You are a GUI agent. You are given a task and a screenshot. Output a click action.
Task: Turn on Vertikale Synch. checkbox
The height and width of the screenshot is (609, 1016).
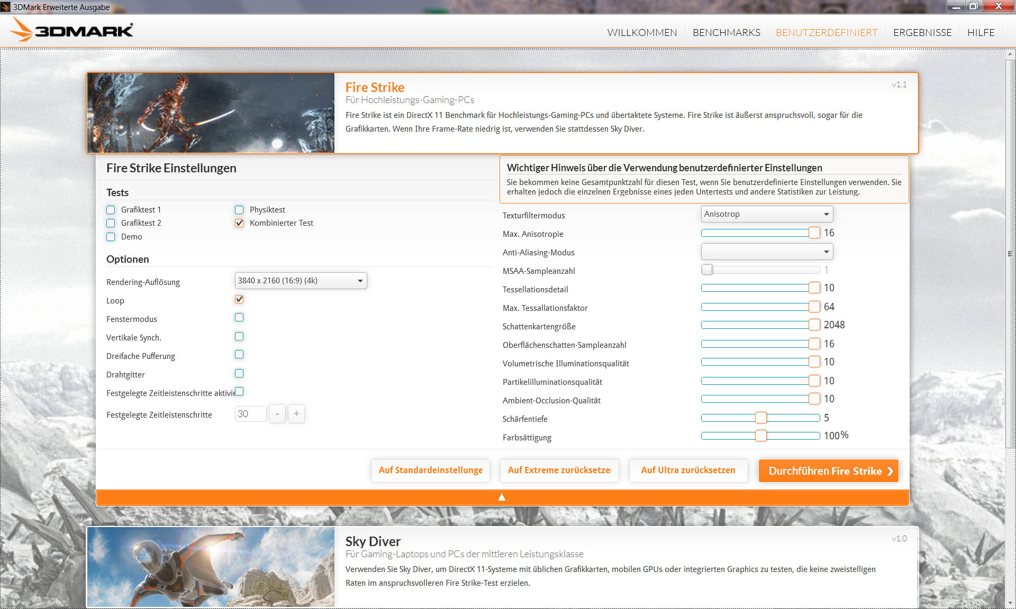(x=239, y=336)
